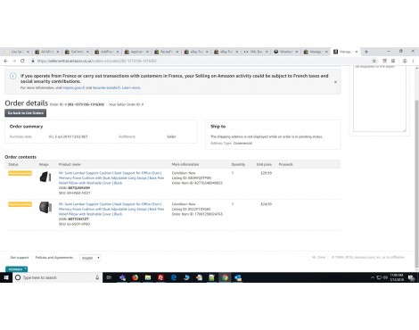Image resolution: width=419 pixels, height=330 pixels.
Task: Click the £24.99 unit price
Action: click(267, 204)
